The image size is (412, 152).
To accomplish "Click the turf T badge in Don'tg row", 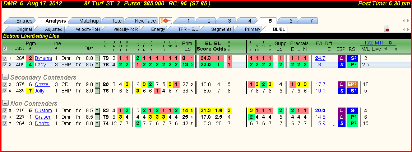I will [97, 123].
